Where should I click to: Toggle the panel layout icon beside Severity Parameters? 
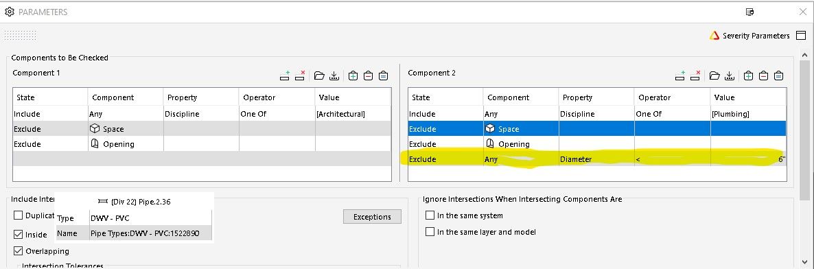click(800, 35)
